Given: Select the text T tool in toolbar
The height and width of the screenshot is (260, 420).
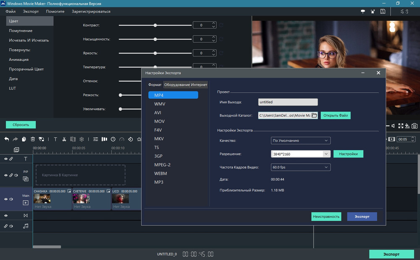Looking at the screenshot, I should [x=55, y=139].
